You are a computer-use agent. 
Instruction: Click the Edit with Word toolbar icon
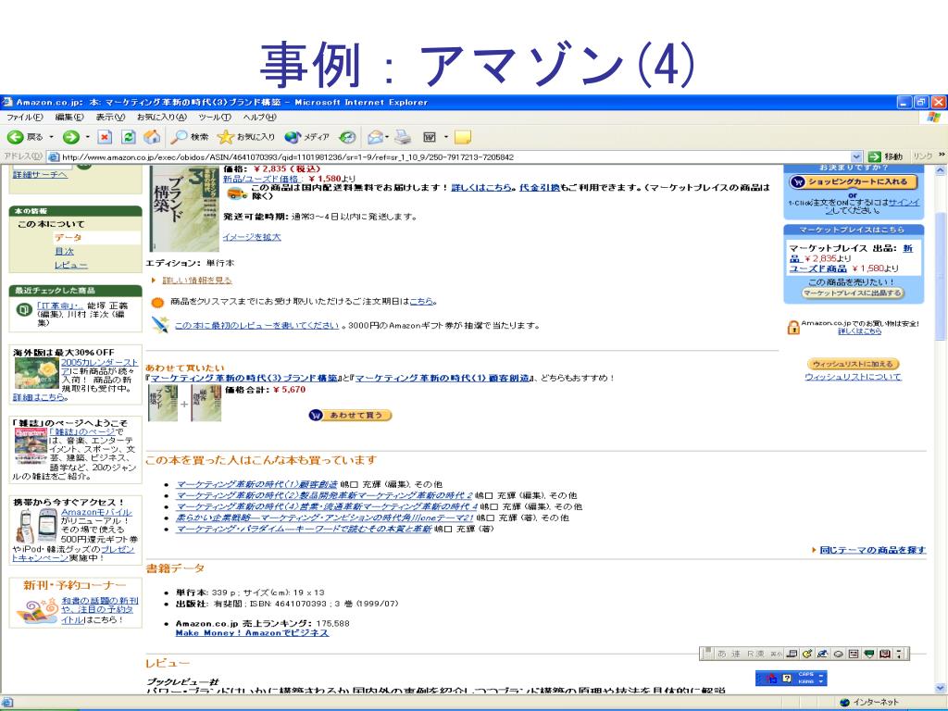pyautogui.click(x=430, y=137)
